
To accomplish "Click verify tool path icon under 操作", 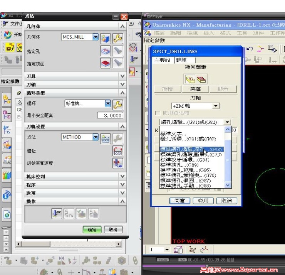I will pos(81,213).
